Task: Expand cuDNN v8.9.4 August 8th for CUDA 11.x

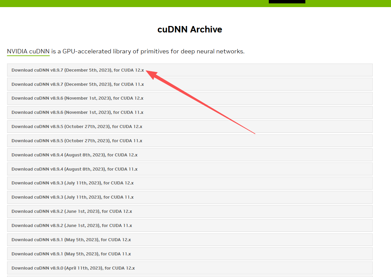Action: (x=190, y=169)
